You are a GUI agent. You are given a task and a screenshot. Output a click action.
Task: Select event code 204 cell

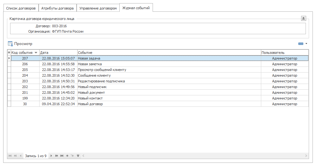(x=25, y=75)
